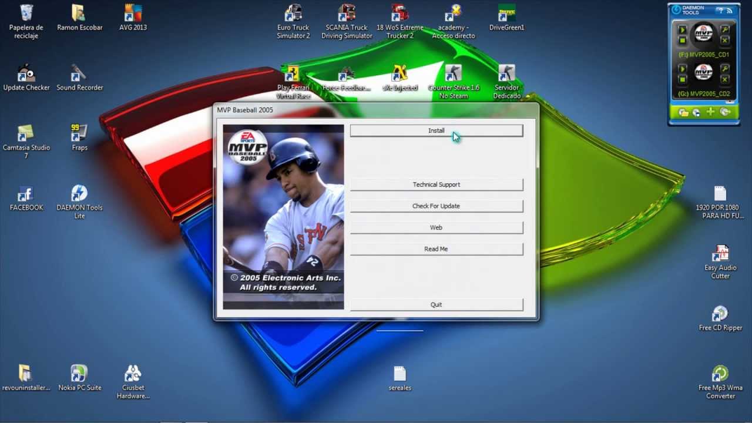Select the Euro Truck Simulator 2 shortcut
The image size is (752, 423).
click(293, 22)
